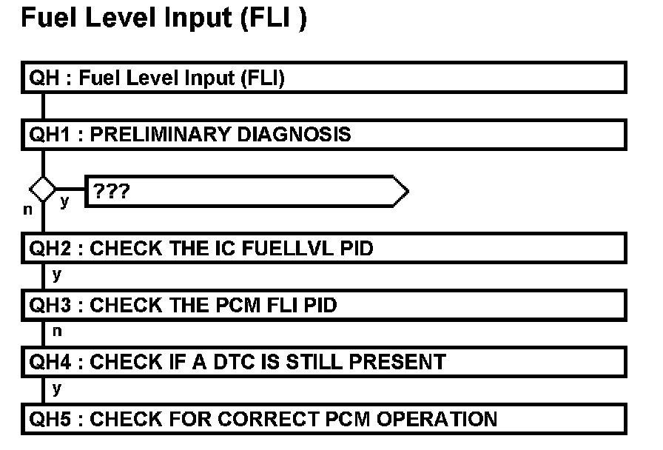Image resolution: width=663 pixels, height=450 pixels.
Task: Open the QH : Fuel Level Input (FLI) step
Action: pos(324,78)
